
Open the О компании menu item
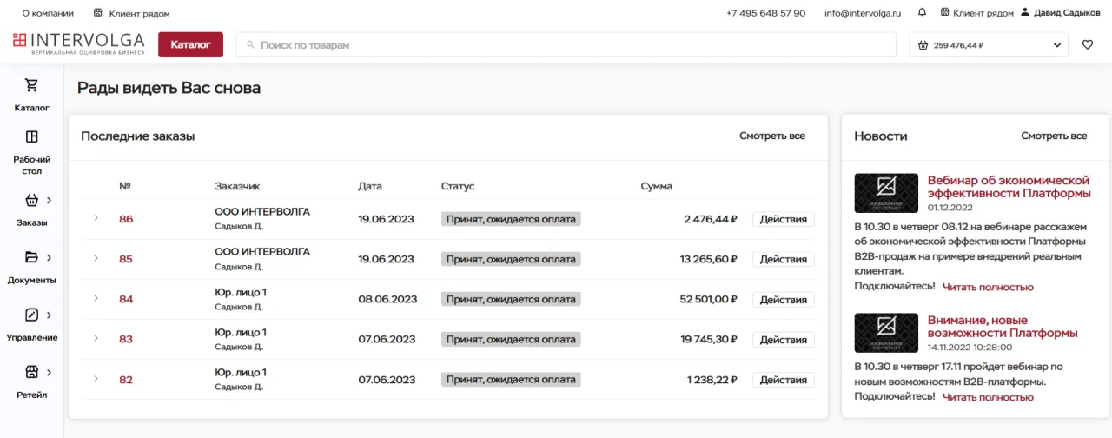coord(48,13)
